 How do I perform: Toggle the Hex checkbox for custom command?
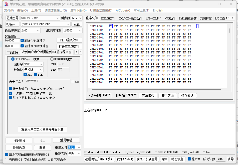[x=73, y=82]
